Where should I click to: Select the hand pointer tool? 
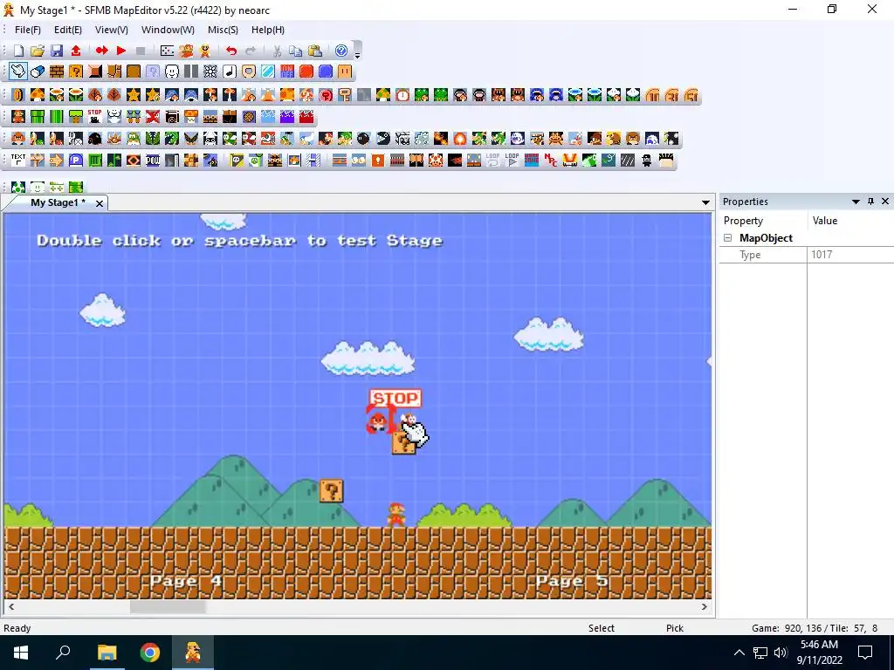point(17,72)
